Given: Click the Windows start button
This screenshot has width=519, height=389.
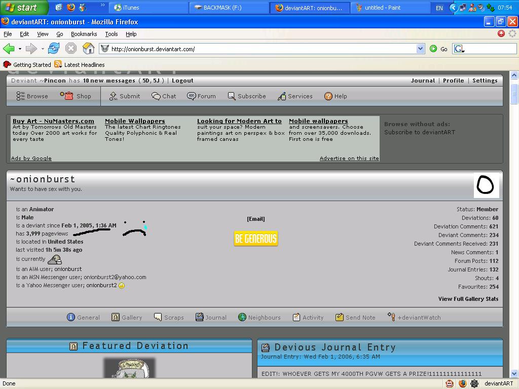Looking at the screenshot, I should coord(23,7).
